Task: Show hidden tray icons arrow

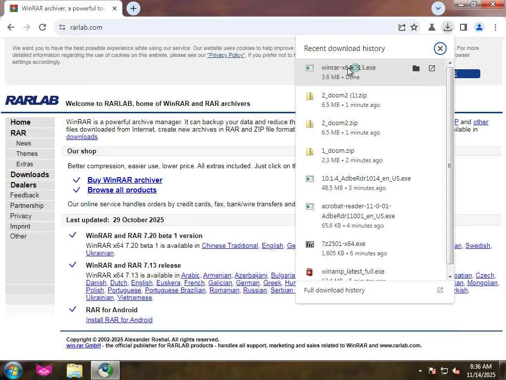Action: point(420,371)
